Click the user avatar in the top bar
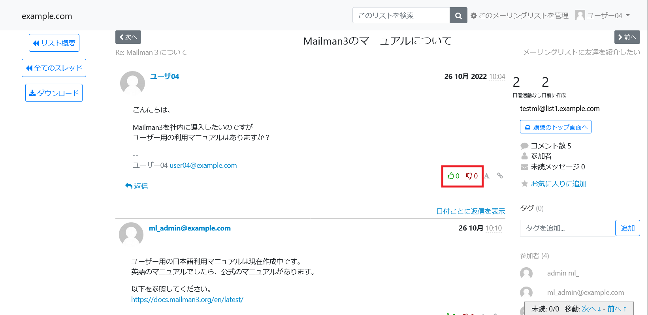648x315 pixels. pos(580,15)
